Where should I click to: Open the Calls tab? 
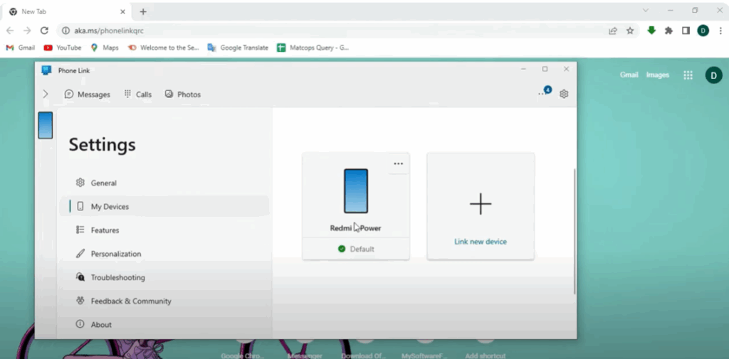click(x=137, y=95)
